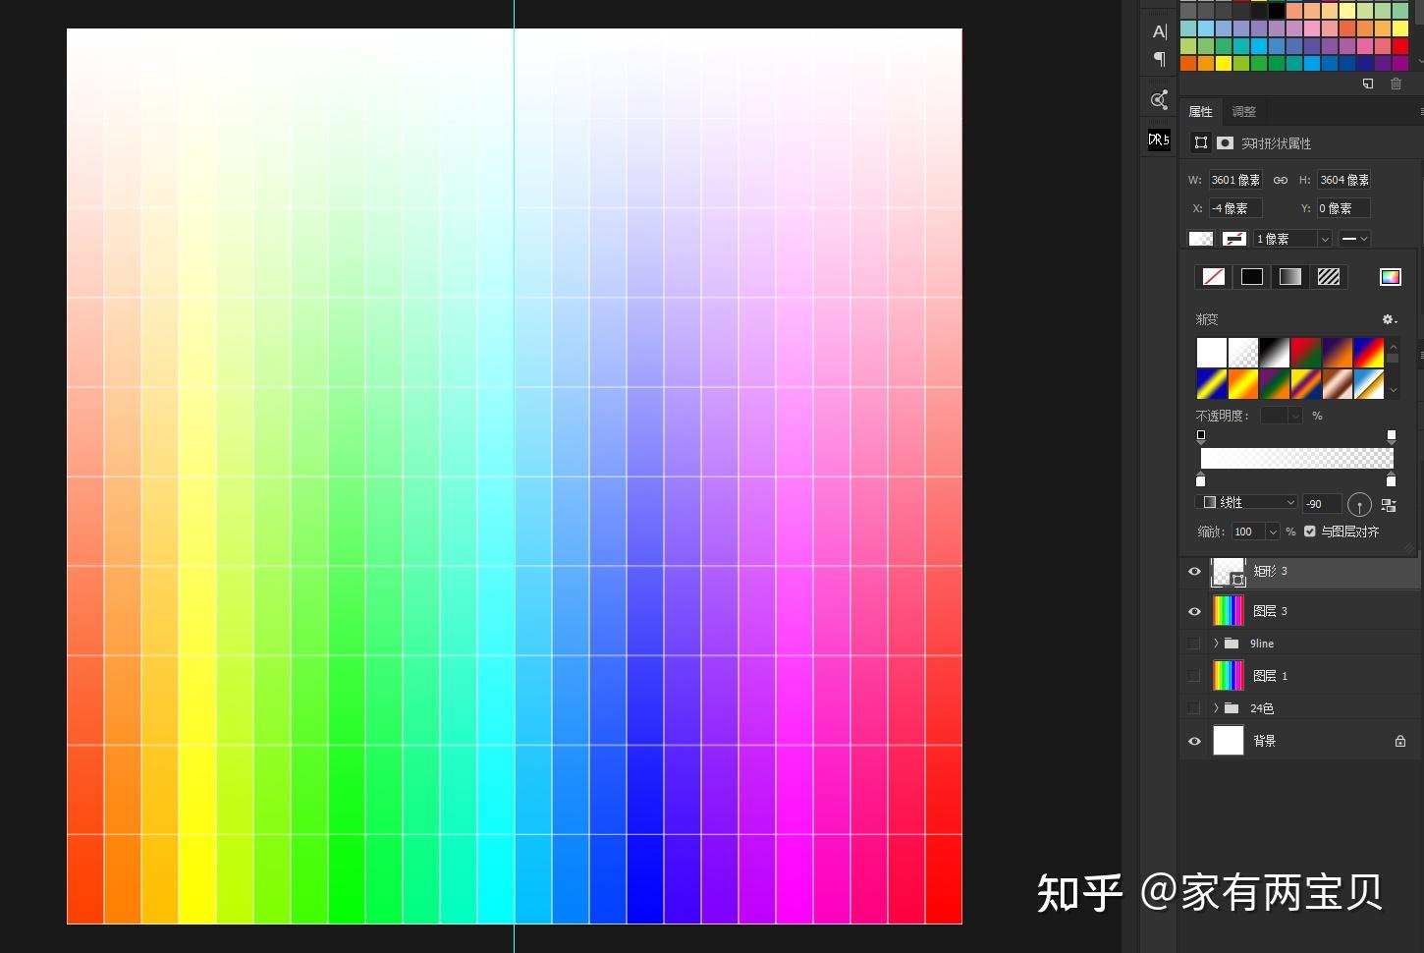Click the H height field 3604 像素
Viewport: 1424px width, 953px height.
click(x=1344, y=180)
